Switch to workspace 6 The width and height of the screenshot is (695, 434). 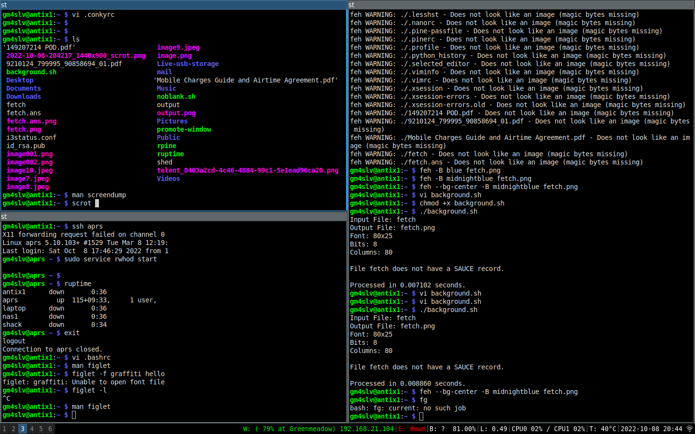coord(50,429)
